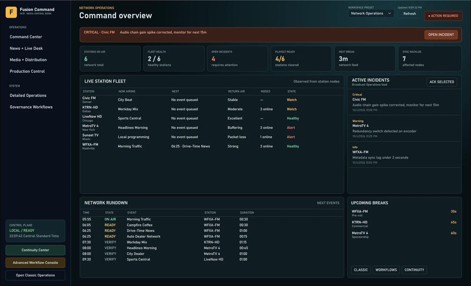This screenshot has width=471, height=286.
Task: Click the KTRN-HD Commercial upcoming break
Action: tap(404, 224)
